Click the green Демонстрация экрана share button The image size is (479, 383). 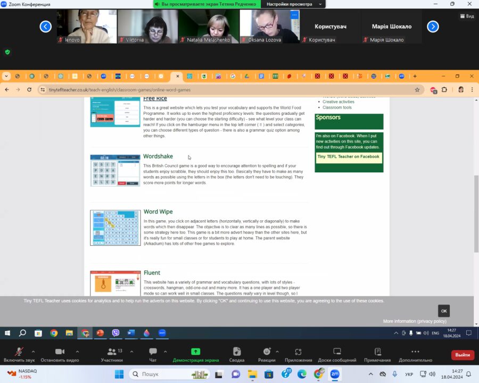[x=195, y=355]
